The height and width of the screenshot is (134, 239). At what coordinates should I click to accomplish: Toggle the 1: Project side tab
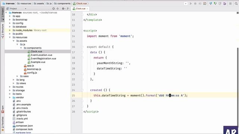3,14
